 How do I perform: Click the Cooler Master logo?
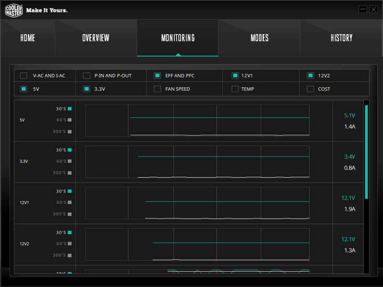pos(14,10)
